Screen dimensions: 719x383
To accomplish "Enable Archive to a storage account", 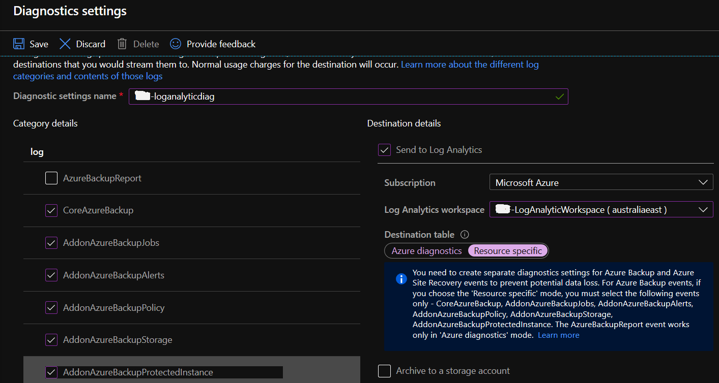I will (384, 371).
